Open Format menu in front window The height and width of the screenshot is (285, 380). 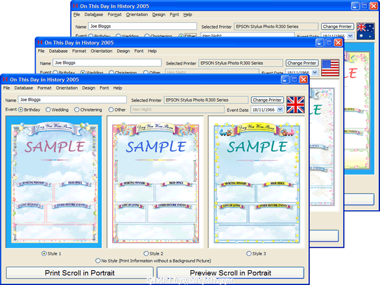(x=45, y=88)
